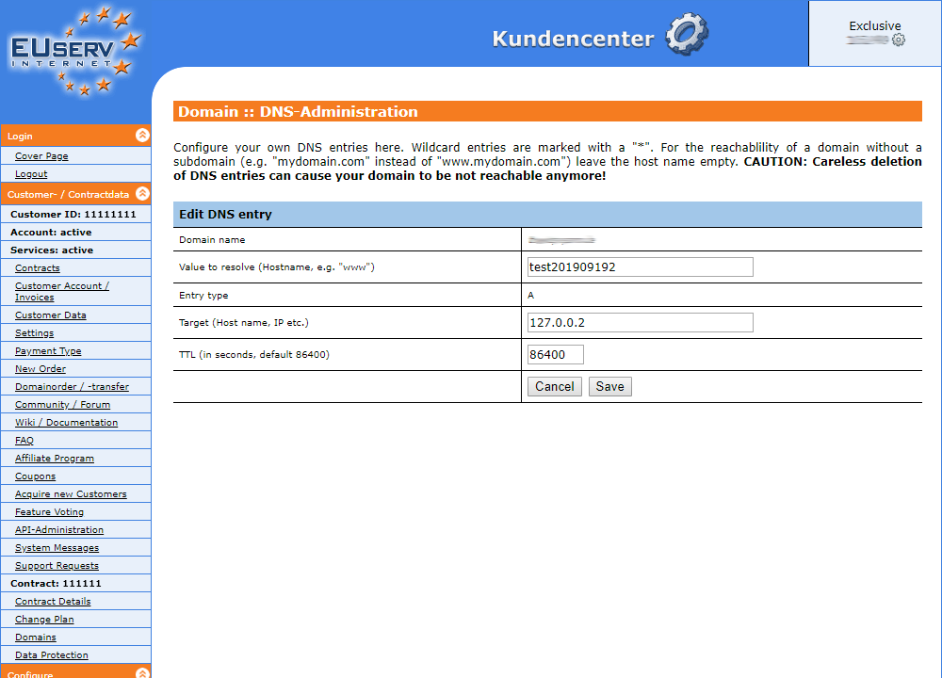942x678 pixels.
Task: Open the Cover Page link
Action: click(41, 156)
